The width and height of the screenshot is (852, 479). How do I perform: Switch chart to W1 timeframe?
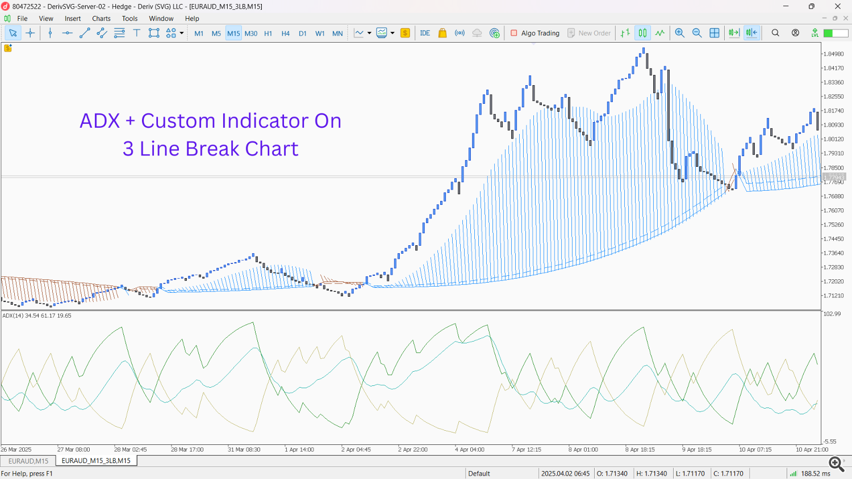pyautogui.click(x=320, y=33)
